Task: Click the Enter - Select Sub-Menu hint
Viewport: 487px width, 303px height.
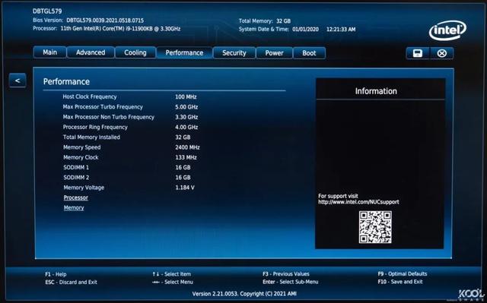Action: [x=290, y=282]
